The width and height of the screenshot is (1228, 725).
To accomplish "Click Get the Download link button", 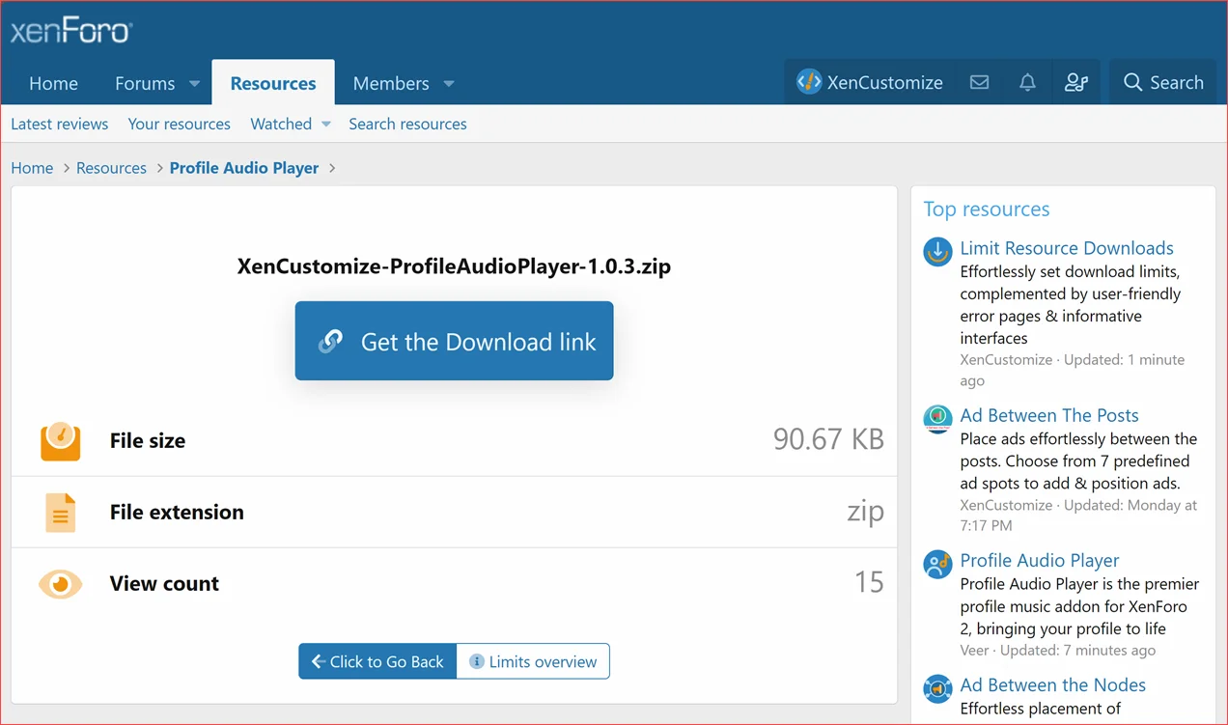I will [x=454, y=341].
